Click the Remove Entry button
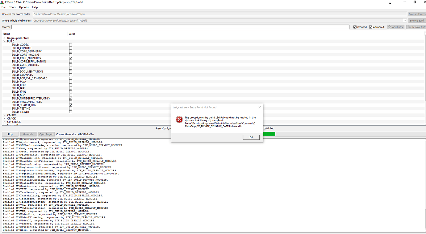Image resolution: width=426 pixels, height=234 pixels. click(x=416, y=27)
